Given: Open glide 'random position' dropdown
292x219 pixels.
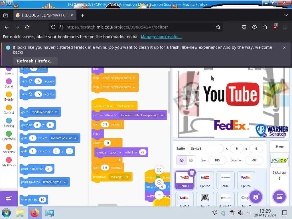Looking at the screenshot, I should (x=64, y=138).
